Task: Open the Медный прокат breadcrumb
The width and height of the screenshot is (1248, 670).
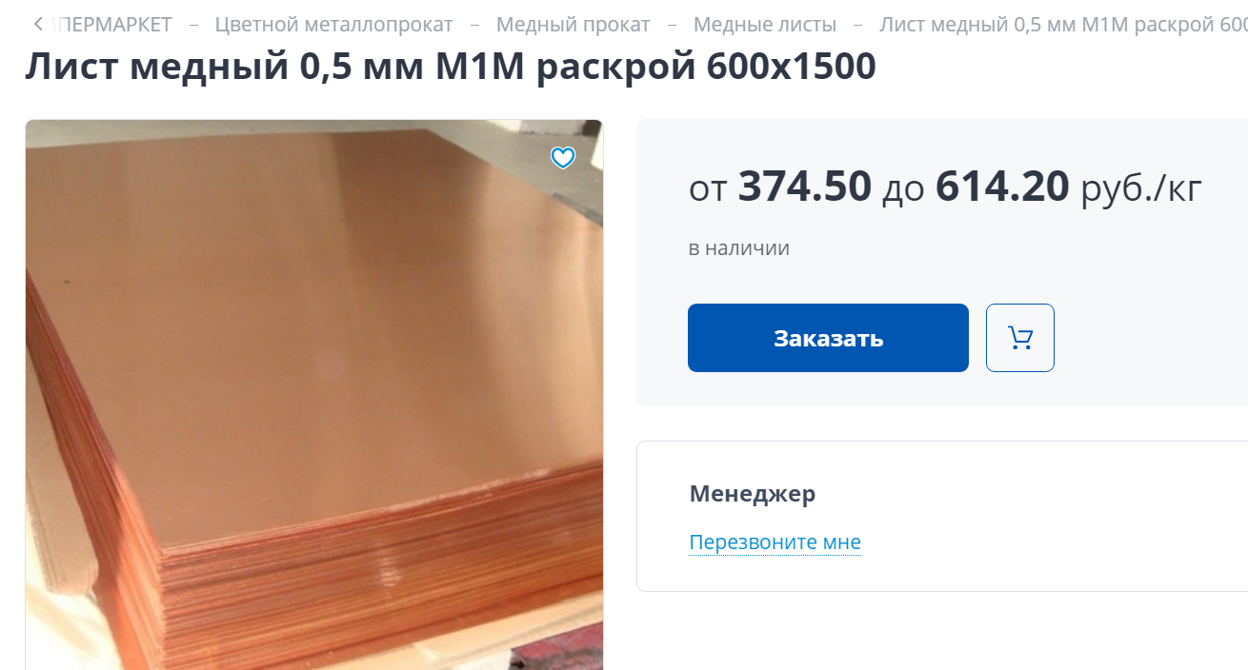Action: (x=574, y=25)
